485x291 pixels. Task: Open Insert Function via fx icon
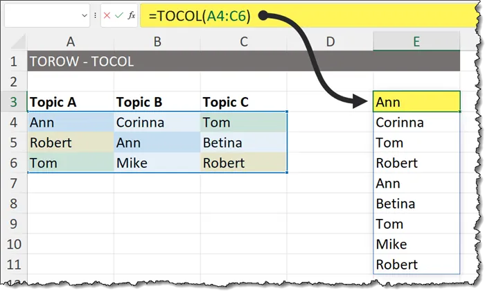coord(131,15)
